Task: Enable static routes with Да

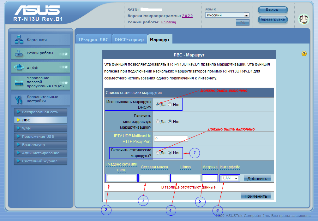Action: pyautogui.click(x=158, y=153)
